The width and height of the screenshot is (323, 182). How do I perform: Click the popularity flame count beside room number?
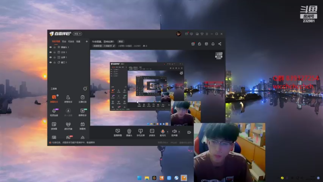pos(145,46)
